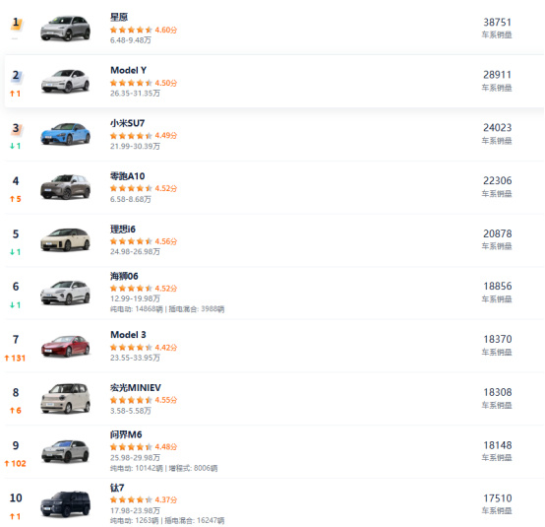Click the gold rank 1 badge icon
This screenshot has height=527, width=545.
pos(16,24)
